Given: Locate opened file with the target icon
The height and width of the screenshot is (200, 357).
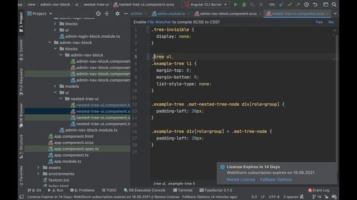Looking at the screenshot, I should 98,13.
